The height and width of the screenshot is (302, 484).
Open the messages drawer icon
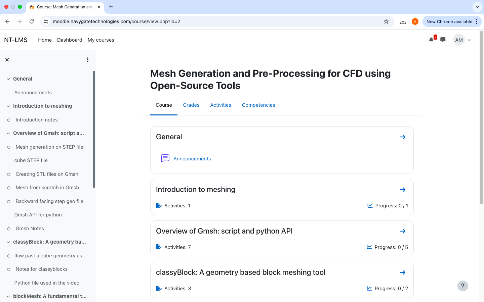pyautogui.click(x=443, y=40)
